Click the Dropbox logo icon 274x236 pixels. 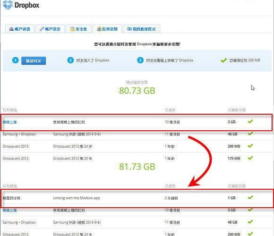point(8,5)
